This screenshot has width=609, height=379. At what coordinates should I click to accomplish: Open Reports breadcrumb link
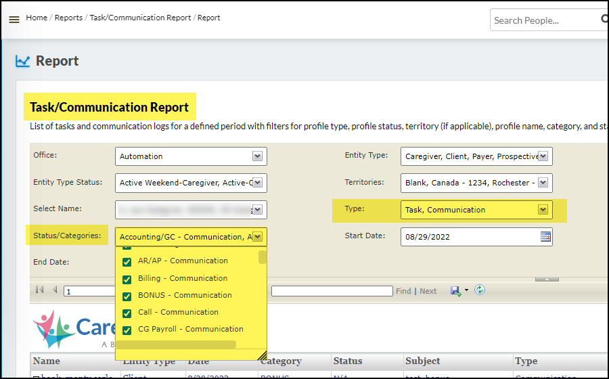[68, 18]
